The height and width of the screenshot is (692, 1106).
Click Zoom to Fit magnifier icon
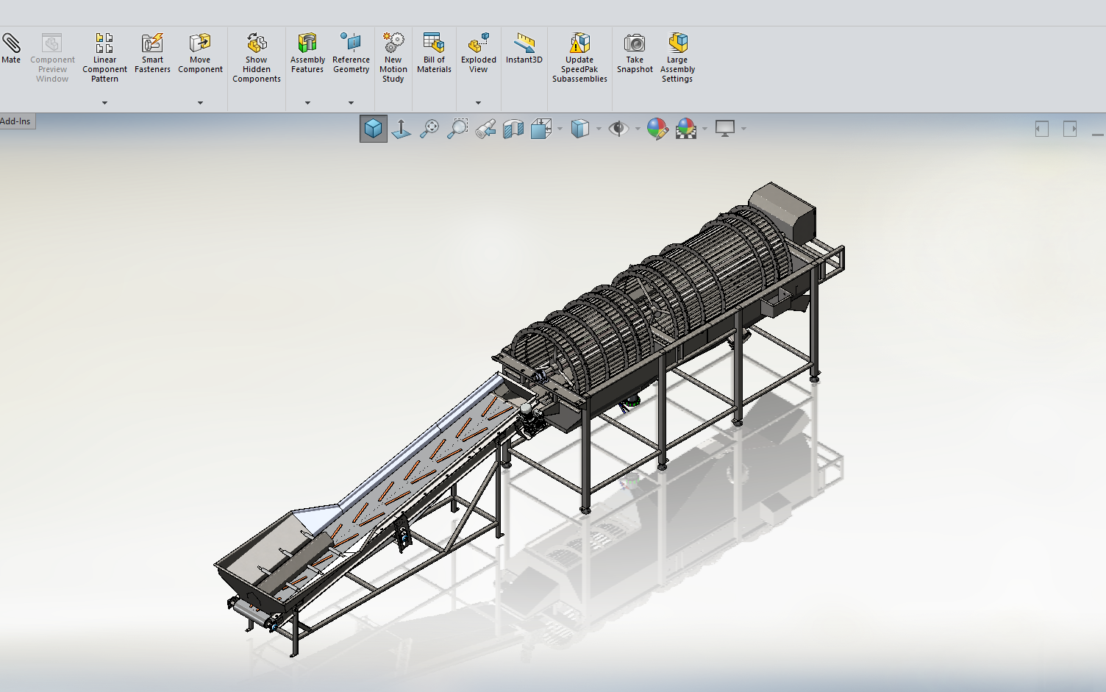pyautogui.click(x=429, y=129)
